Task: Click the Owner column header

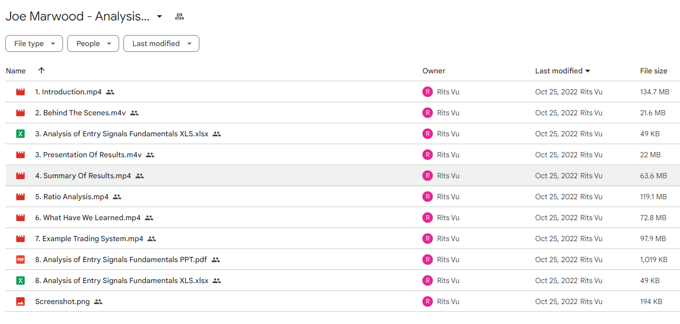Action: pyautogui.click(x=434, y=71)
